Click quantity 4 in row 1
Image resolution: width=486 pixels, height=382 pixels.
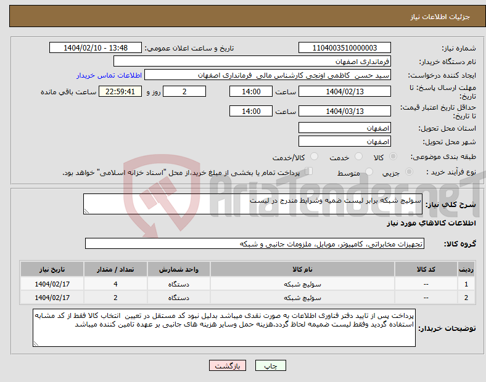(115, 284)
